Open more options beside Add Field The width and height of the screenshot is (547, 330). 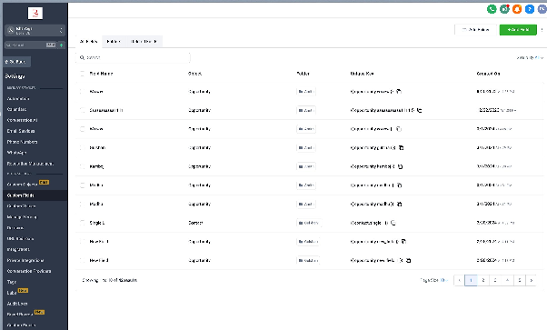pos(542,30)
